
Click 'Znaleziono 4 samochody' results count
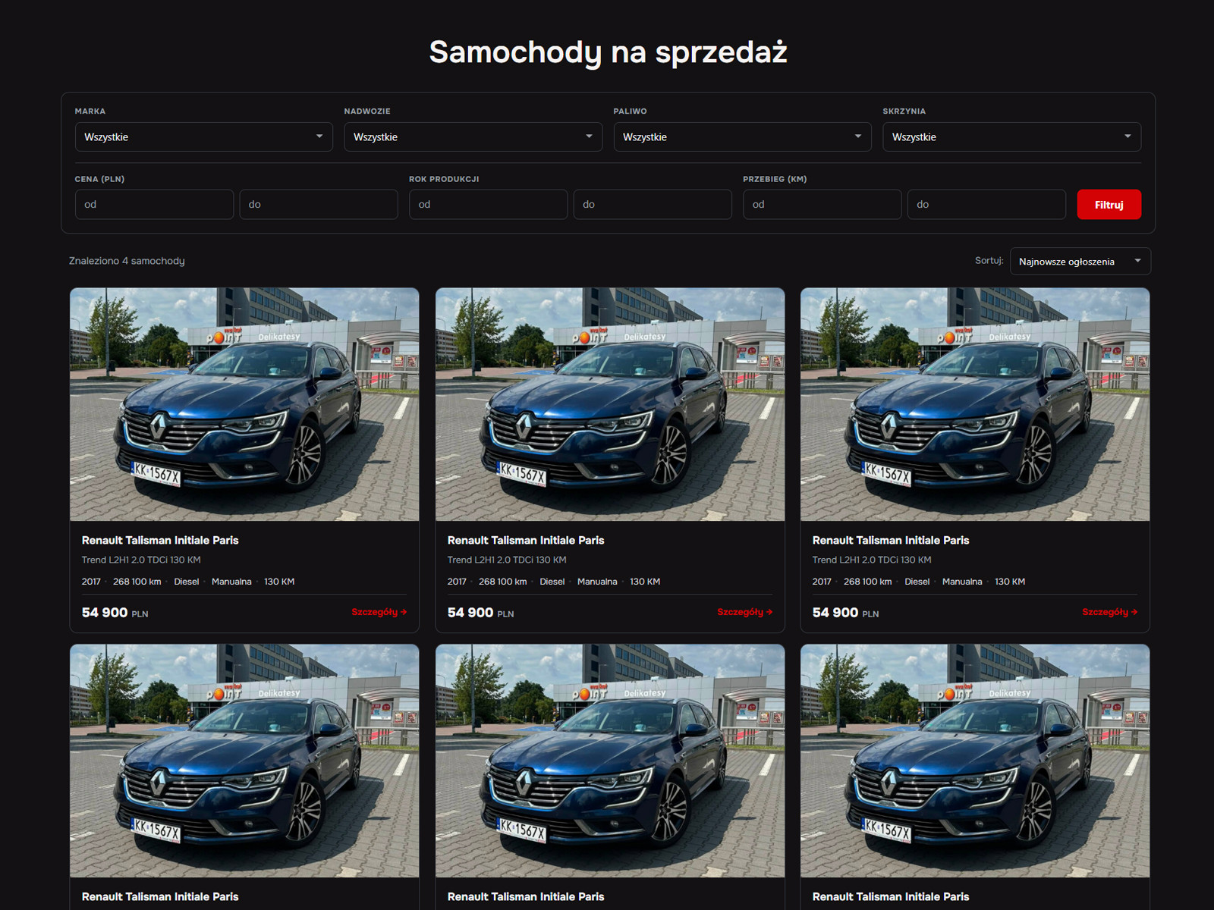tap(127, 261)
